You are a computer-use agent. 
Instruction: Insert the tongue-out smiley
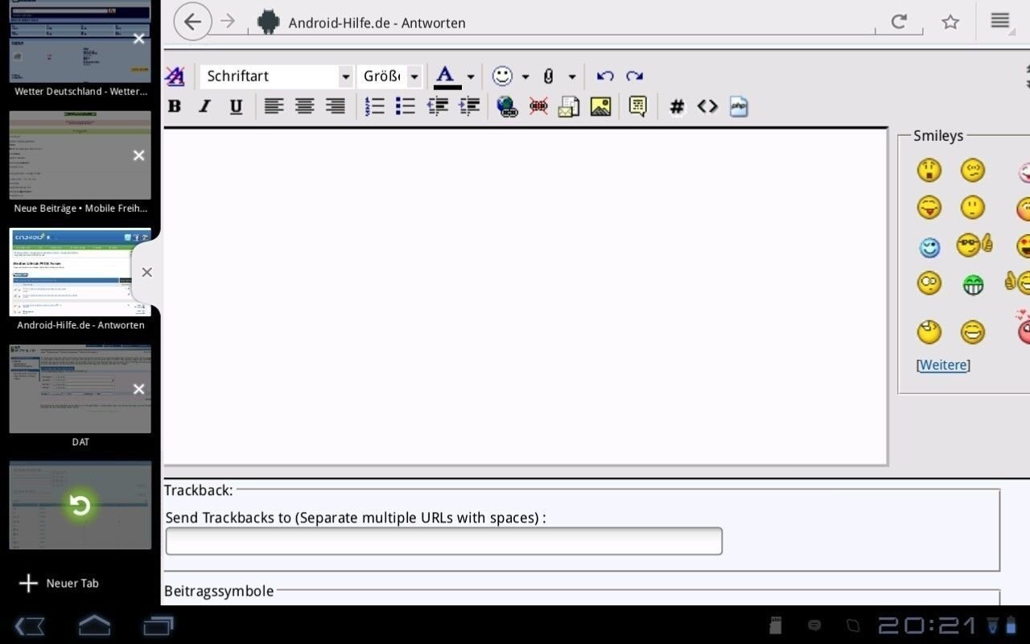[929, 208]
